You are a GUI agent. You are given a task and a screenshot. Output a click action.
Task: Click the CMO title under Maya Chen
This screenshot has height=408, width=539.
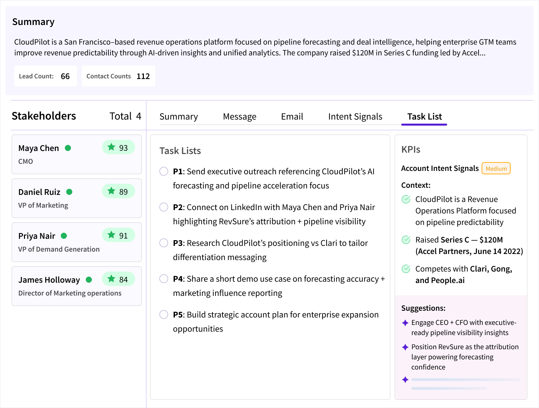(26, 161)
